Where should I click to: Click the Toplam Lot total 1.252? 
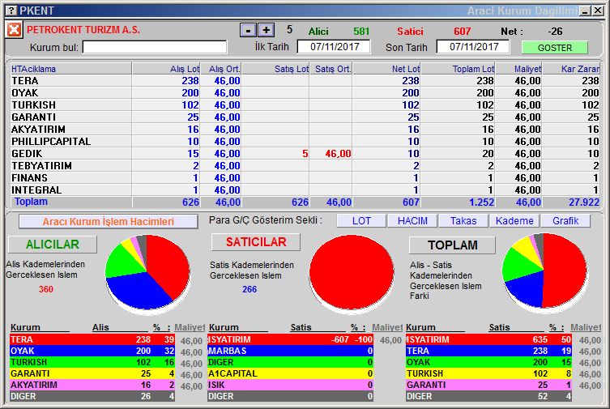click(481, 202)
